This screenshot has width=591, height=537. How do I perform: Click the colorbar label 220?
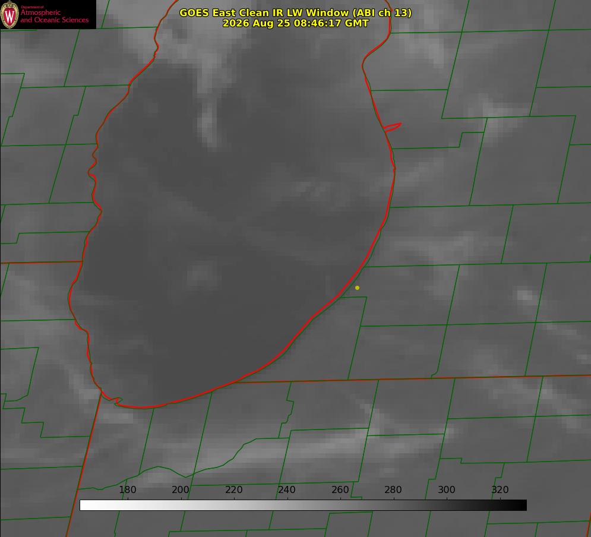(233, 489)
